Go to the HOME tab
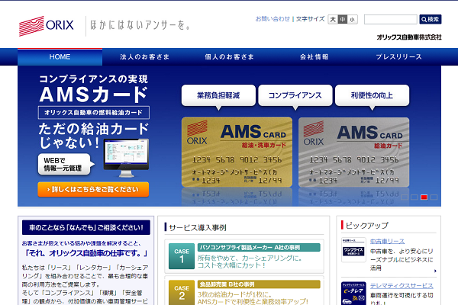 point(60,57)
